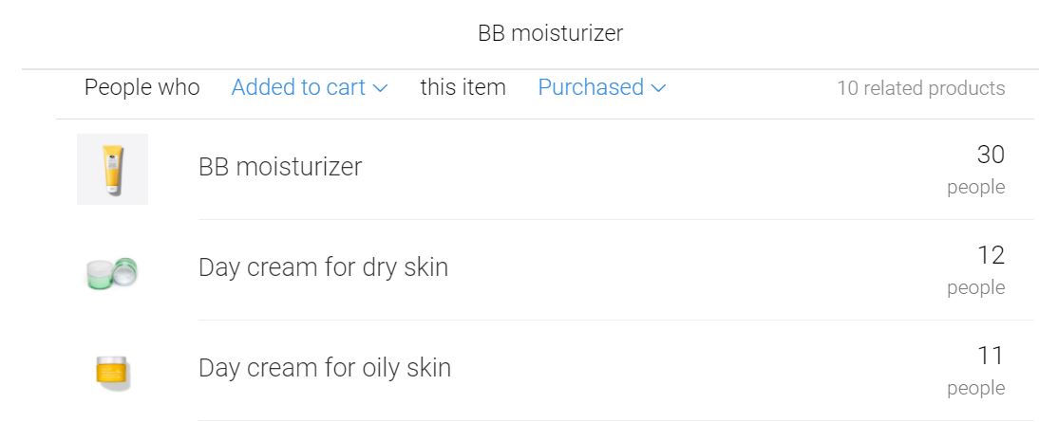Click the 'people' label under 30
Viewport: 1039px width, 422px height.
pos(975,187)
